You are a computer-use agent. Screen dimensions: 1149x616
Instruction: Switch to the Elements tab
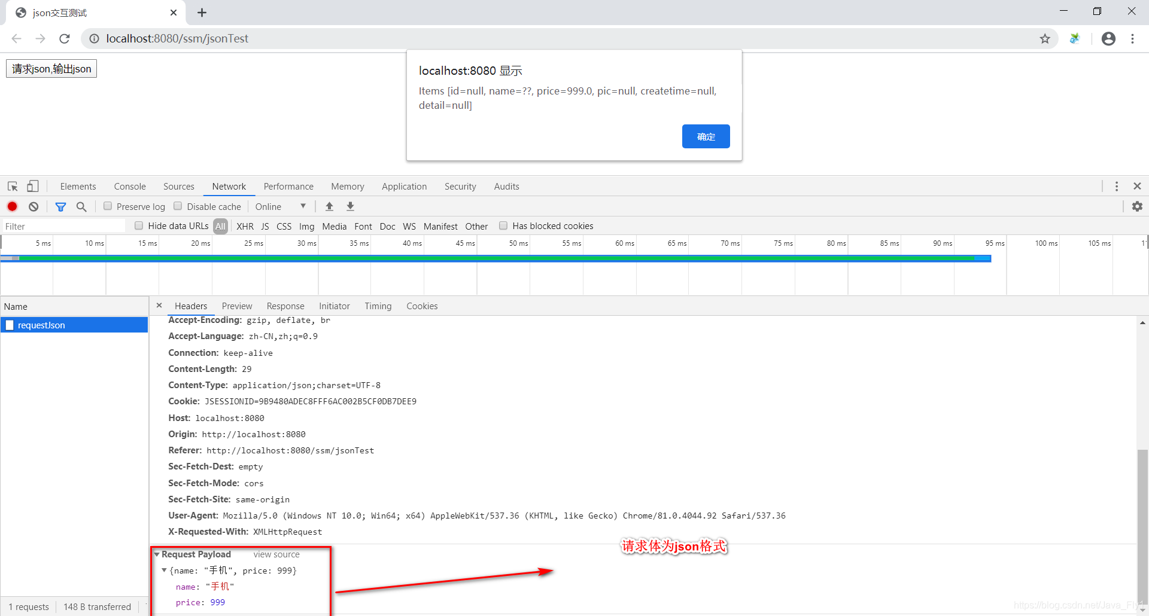(x=78, y=187)
